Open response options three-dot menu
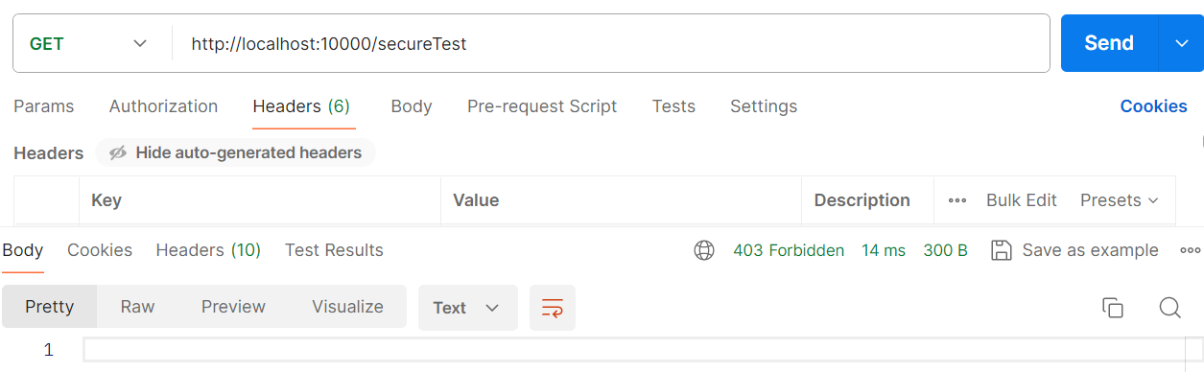The image size is (1204, 372). point(1190,250)
